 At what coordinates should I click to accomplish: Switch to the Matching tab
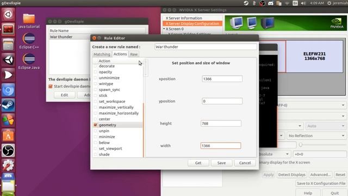[102, 54]
